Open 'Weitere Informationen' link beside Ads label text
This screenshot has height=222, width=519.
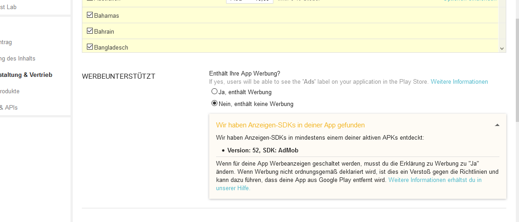(459, 82)
